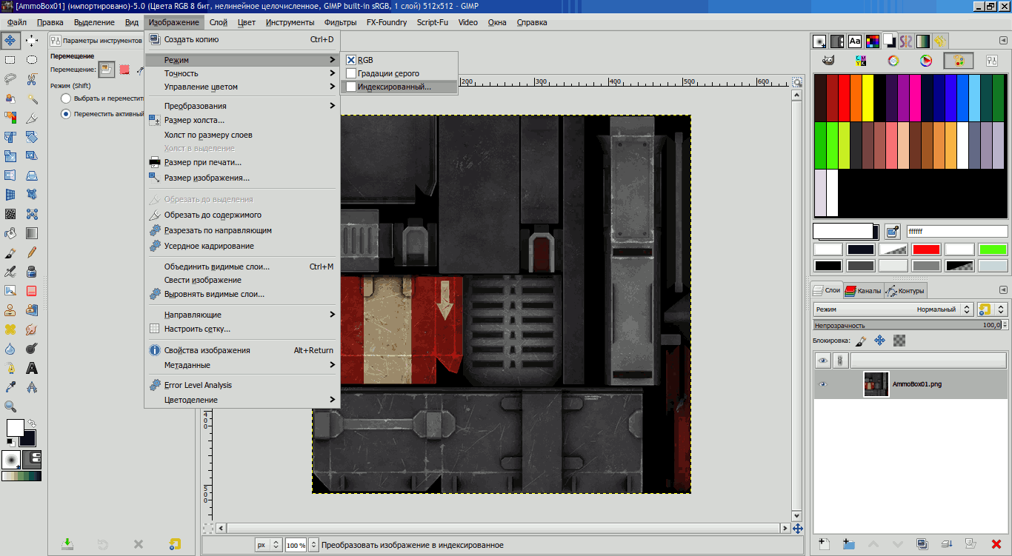Select the Ink tool
Screen dimensions: 1012x556
point(32,272)
